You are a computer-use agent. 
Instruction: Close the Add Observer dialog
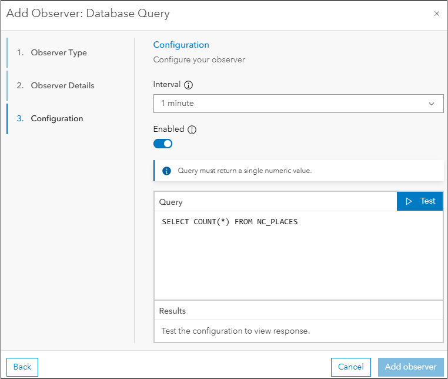(436, 14)
